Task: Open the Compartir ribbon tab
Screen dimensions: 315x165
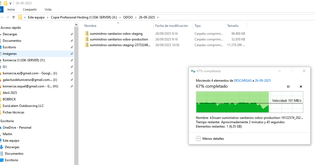Action: pyautogui.click(x=30, y=9)
